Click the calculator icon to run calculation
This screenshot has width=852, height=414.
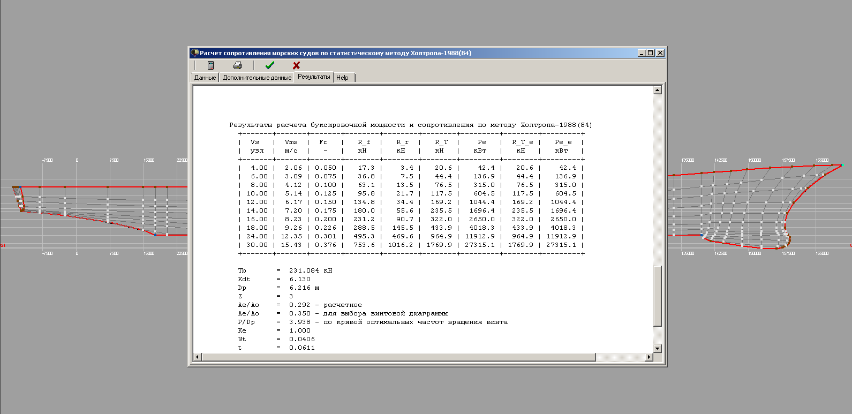pos(210,65)
